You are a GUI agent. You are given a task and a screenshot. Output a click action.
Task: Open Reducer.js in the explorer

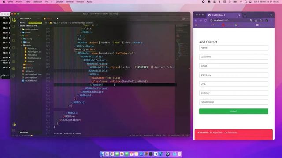point(32,55)
